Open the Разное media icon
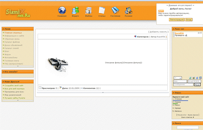This screenshot has height=130, width=203. pyautogui.click(x=128, y=11)
